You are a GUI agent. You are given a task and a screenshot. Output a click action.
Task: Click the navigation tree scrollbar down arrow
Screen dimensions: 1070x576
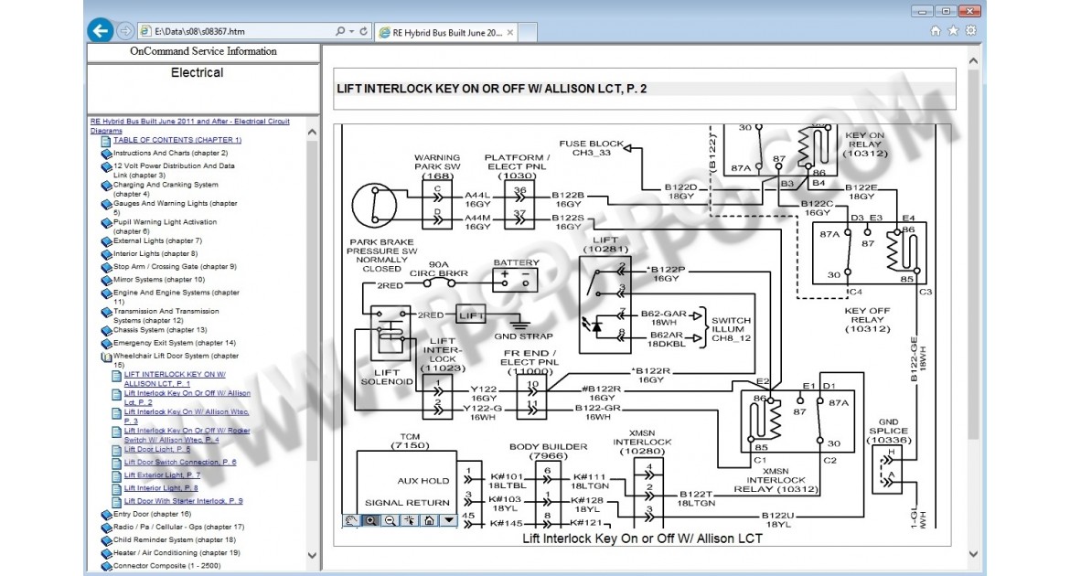312,556
